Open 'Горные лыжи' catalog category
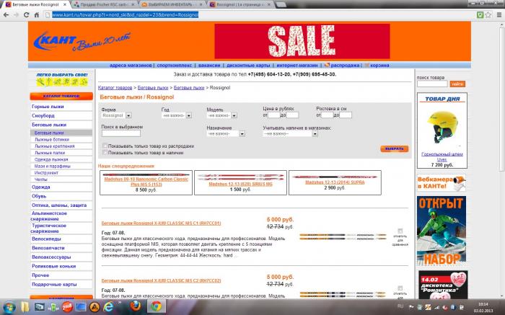Screen dimensions: 505x315 [48, 107]
